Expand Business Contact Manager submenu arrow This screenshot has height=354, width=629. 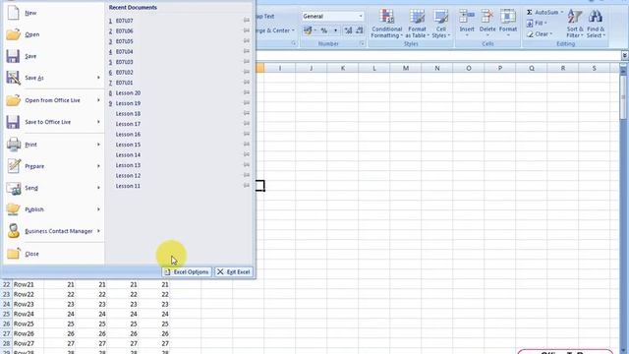[x=98, y=231]
